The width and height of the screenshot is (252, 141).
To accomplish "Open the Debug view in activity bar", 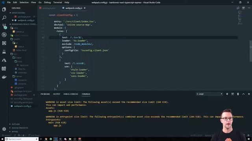I will pos(4,35).
